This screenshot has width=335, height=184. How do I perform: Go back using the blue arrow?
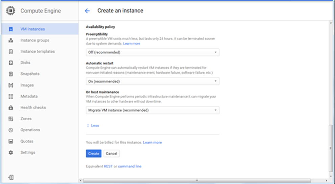[87, 11]
